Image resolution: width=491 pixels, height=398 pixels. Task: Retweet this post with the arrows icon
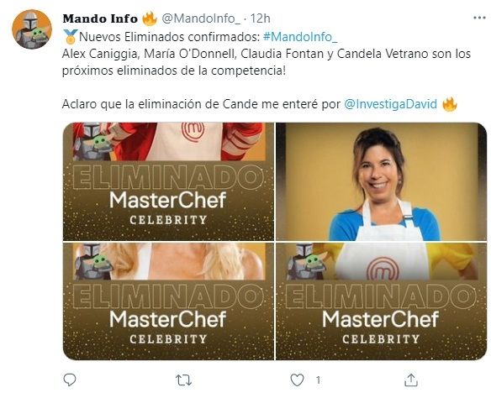click(183, 380)
